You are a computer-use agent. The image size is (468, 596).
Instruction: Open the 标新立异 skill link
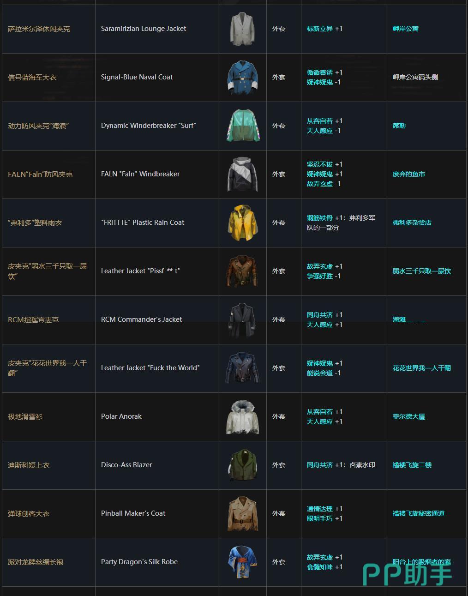click(319, 29)
